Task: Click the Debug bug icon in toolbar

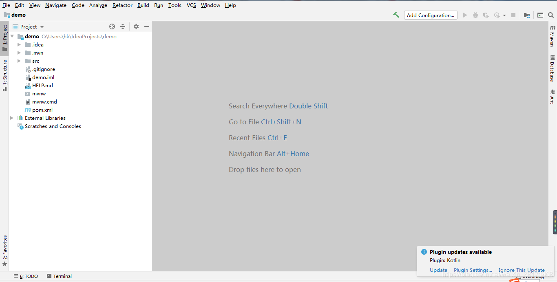Action: (475, 15)
